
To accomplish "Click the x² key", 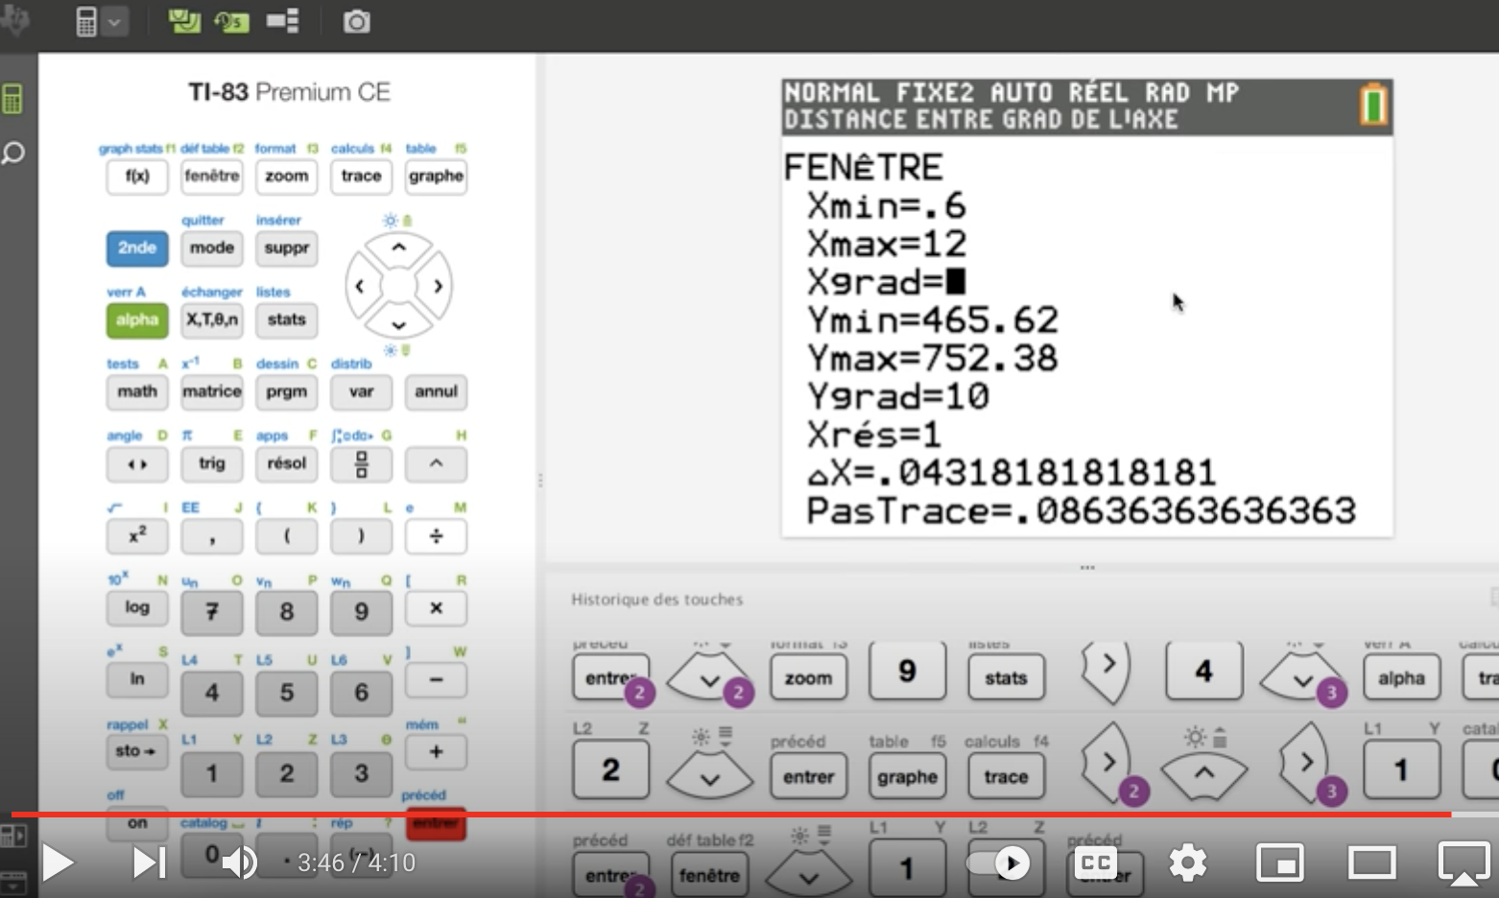I will tap(137, 536).
